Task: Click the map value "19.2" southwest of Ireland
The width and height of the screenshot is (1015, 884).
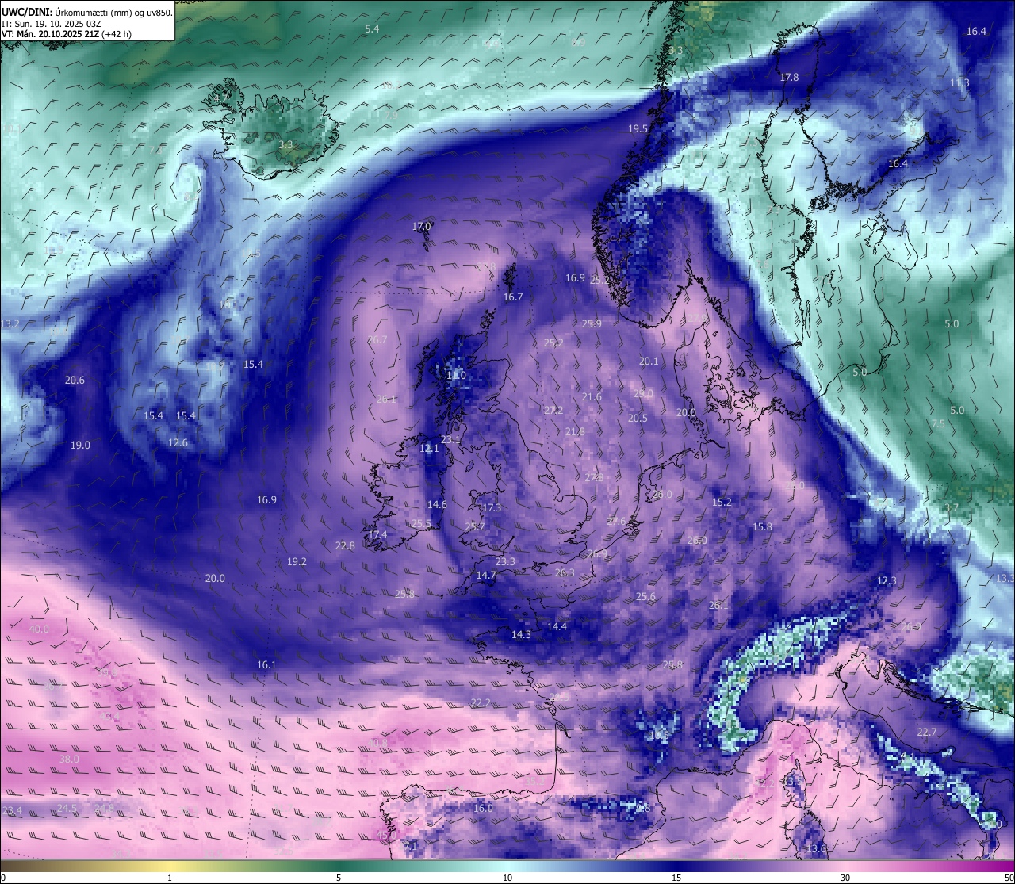Action: coord(297,562)
